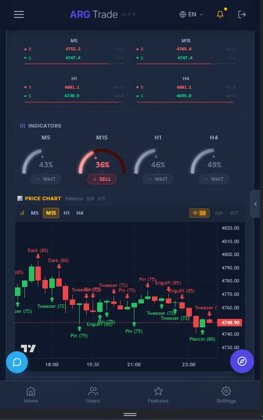Viewport: 263px width, 420px height.
Task: Click the ARG Trade logo
Action: (x=94, y=14)
